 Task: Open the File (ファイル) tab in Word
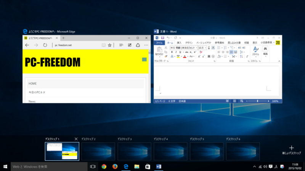[x=159, y=43]
